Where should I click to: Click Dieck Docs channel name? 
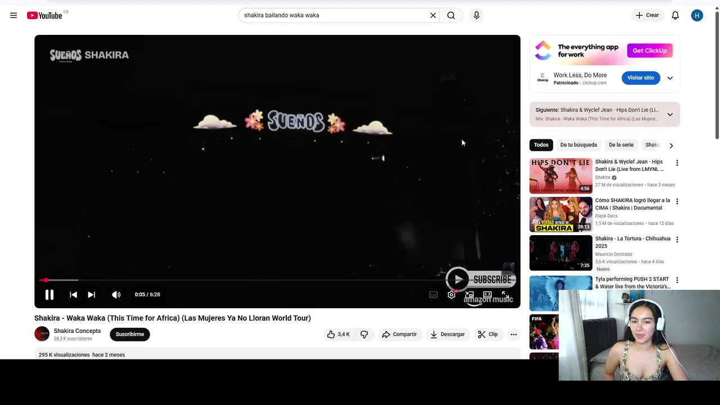click(606, 216)
